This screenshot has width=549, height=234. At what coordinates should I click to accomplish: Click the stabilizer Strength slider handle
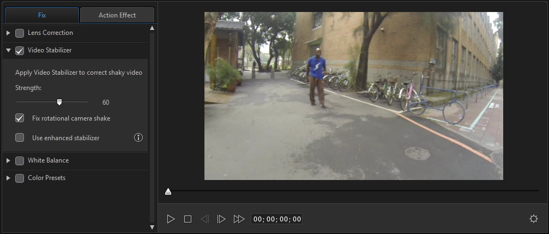tap(59, 101)
